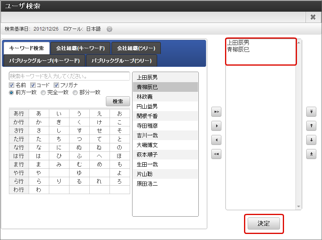Click scrollbar up arrow of selected list
Image resolution: width=322 pixels, height=240 pixels.
(x=299, y=43)
